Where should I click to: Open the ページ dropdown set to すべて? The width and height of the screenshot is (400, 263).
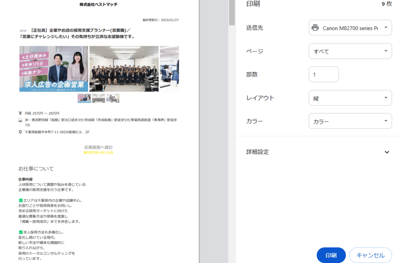(x=350, y=51)
